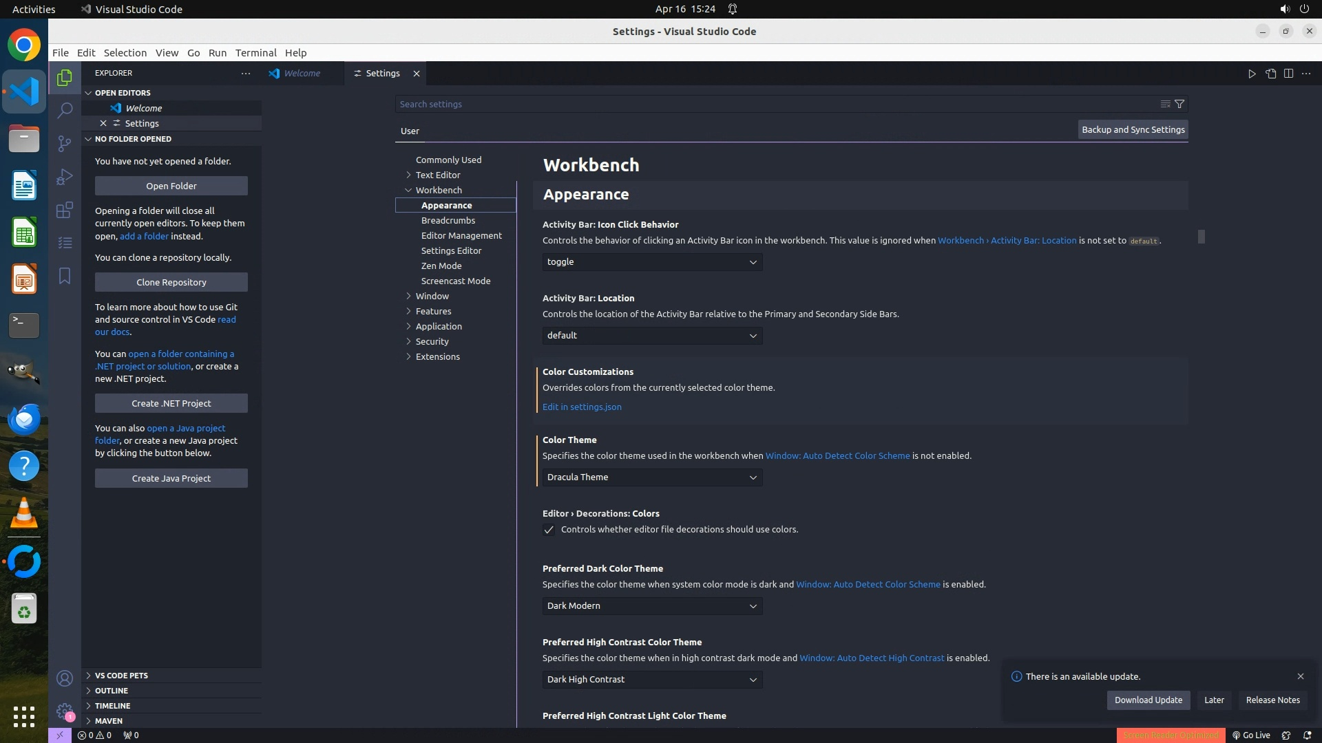Open Activity Bar Location dropdown
The height and width of the screenshot is (743, 1322).
(x=652, y=336)
